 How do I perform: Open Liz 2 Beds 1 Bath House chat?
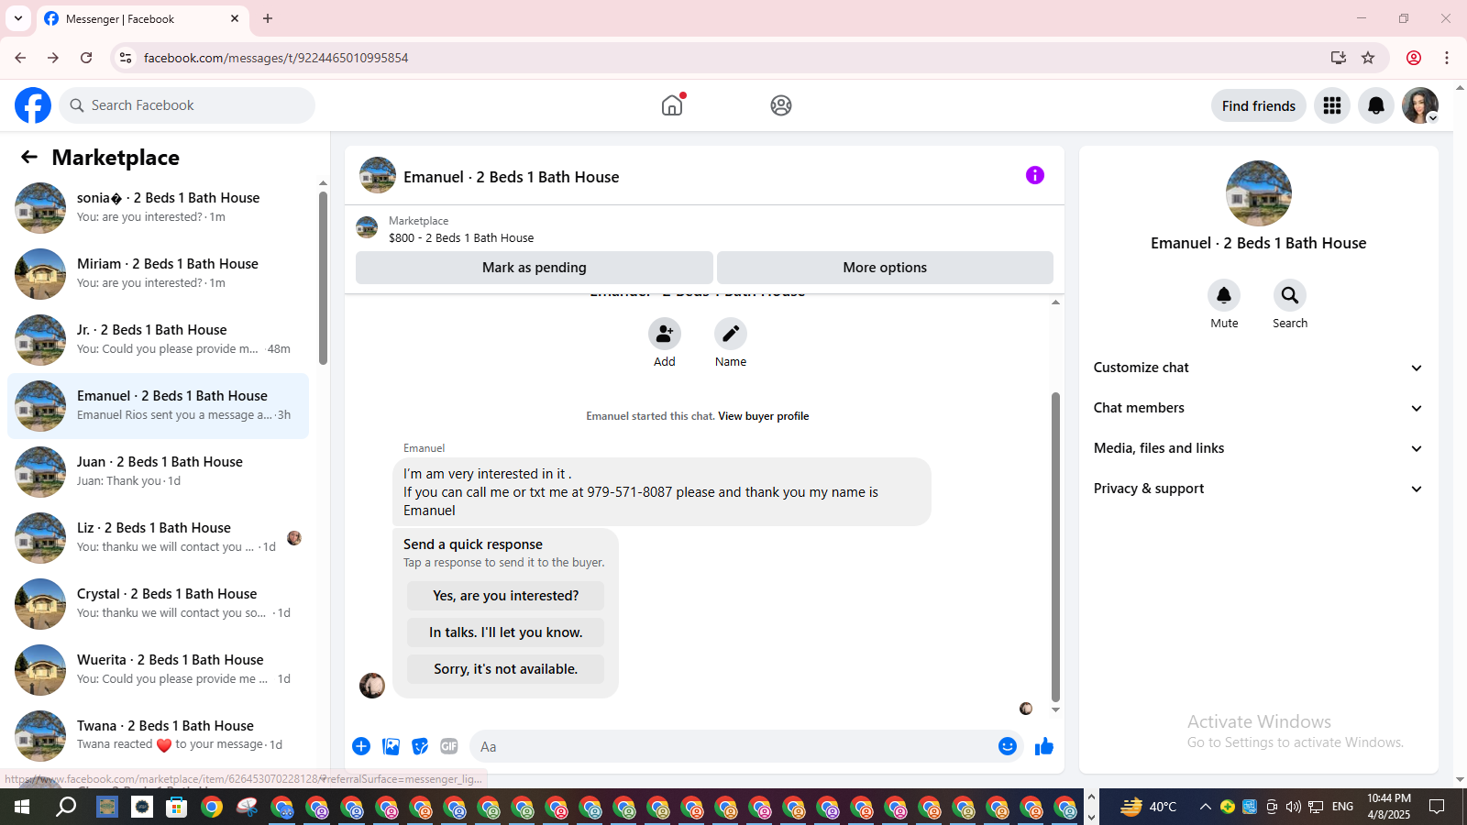pyautogui.click(x=158, y=538)
